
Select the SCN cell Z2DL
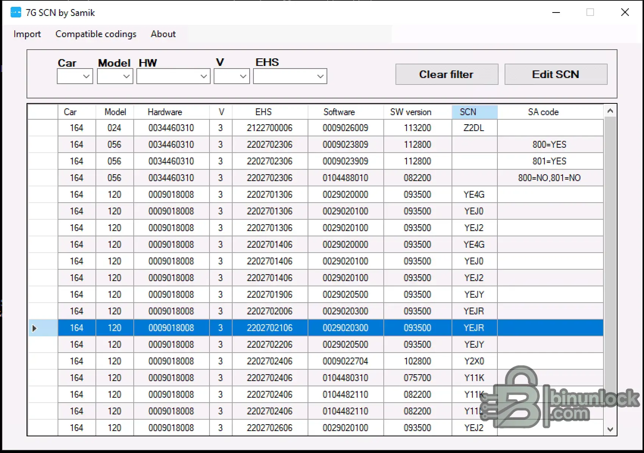click(x=475, y=128)
